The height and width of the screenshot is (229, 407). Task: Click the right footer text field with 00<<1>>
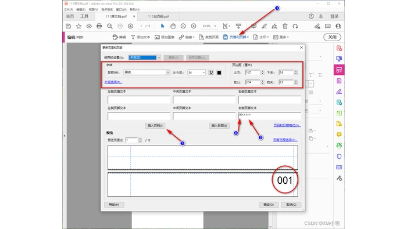tap(270, 116)
